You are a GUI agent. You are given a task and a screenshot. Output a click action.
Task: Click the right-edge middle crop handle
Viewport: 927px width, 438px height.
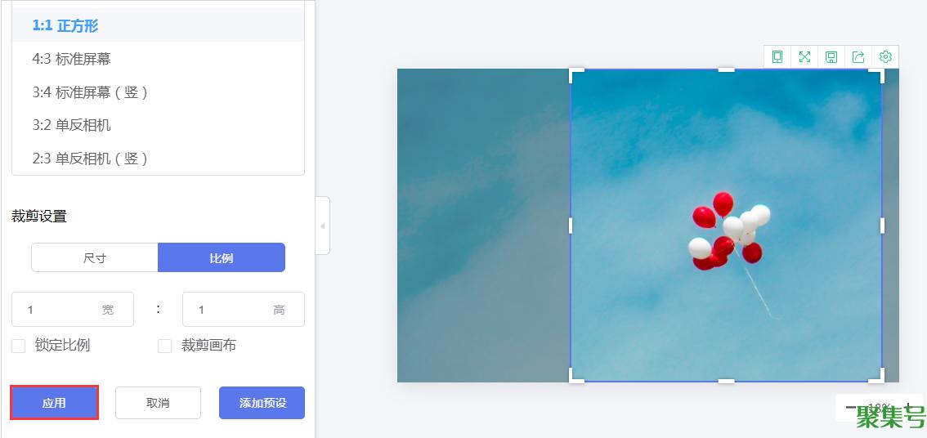pyautogui.click(x=882, y=226)
